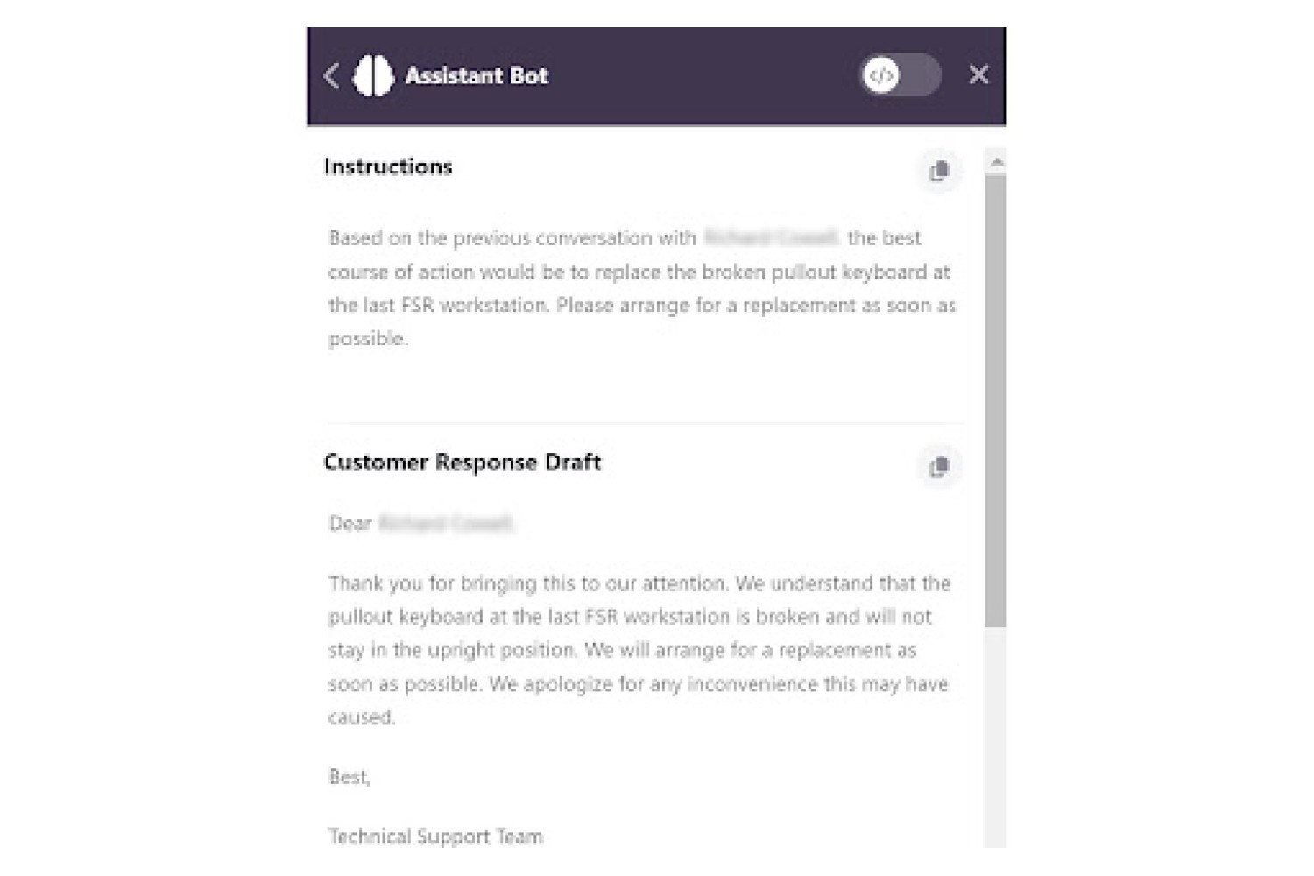The image size is (1314, 876).
Task: Click the Instructions heading
Action: pyautogui.click(x=388, y=166)
